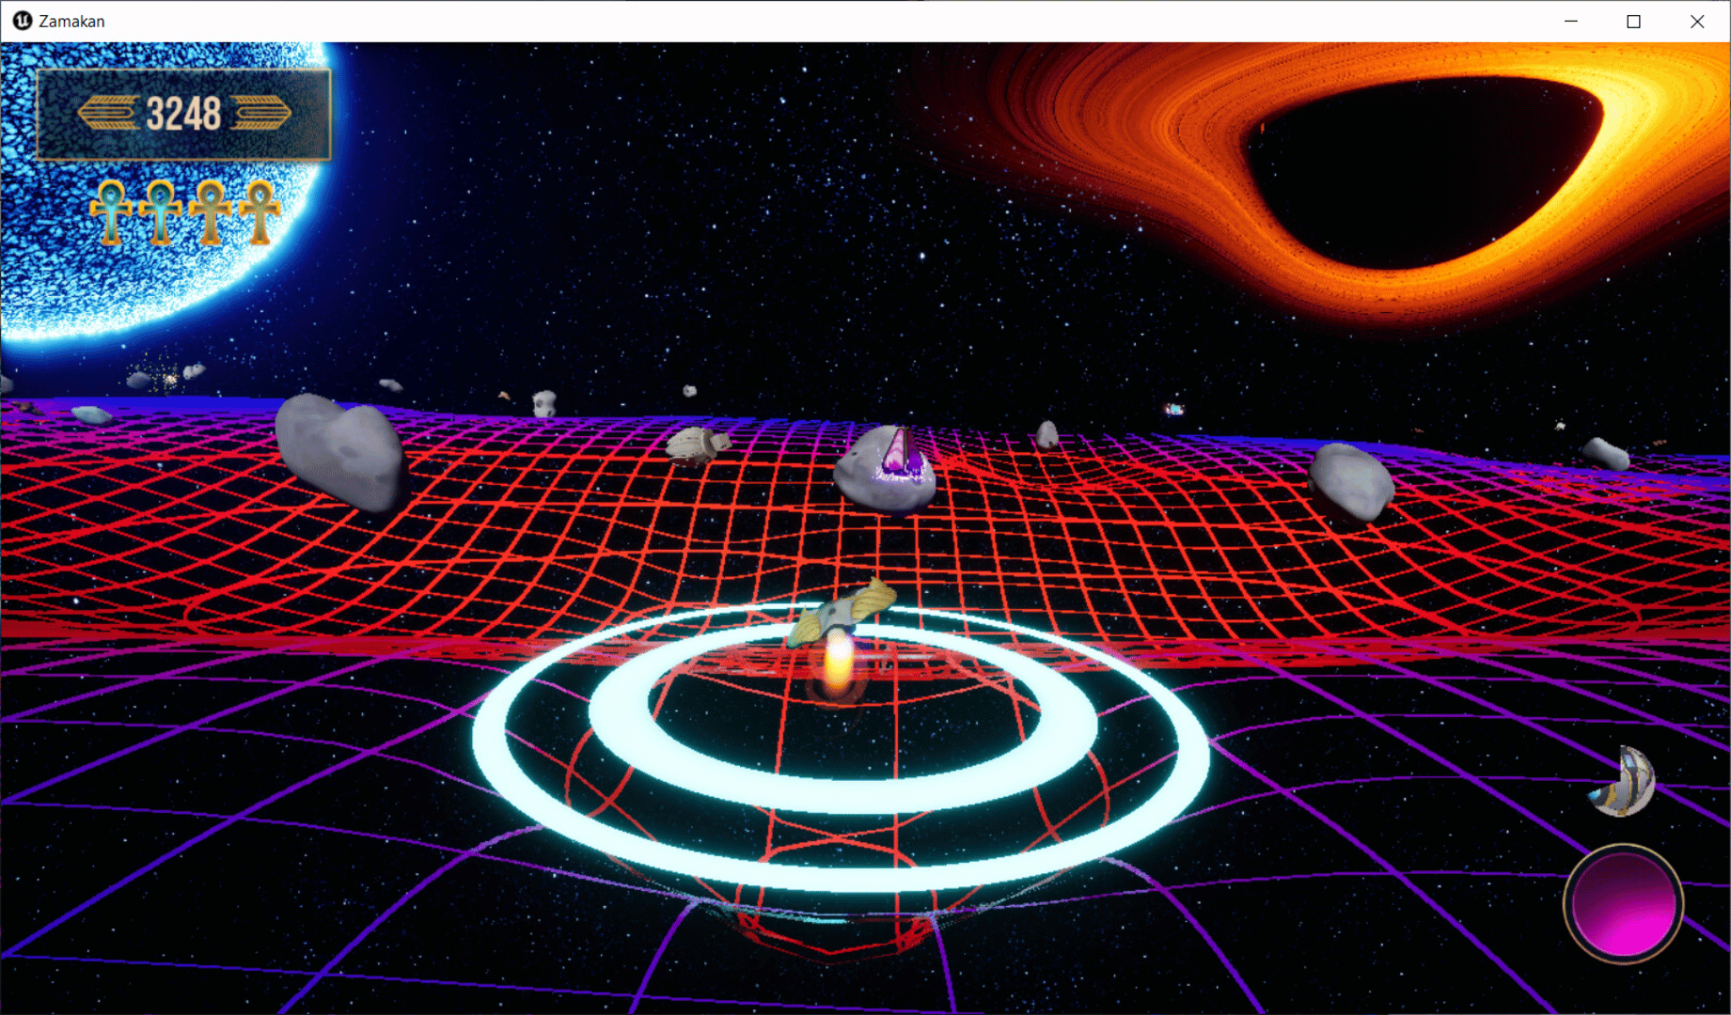
Task: Maximize the Zamakan game window
Action: pyautogui.click(x=1633, y=21)
